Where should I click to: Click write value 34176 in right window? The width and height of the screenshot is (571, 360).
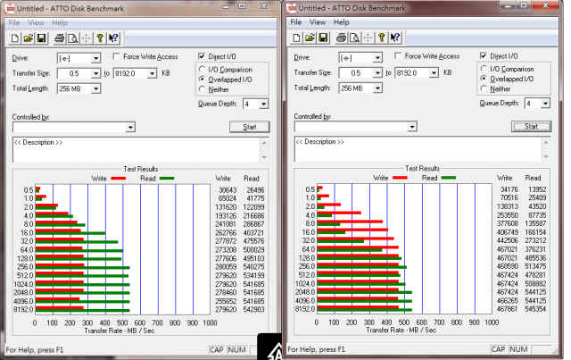point(509,189)
